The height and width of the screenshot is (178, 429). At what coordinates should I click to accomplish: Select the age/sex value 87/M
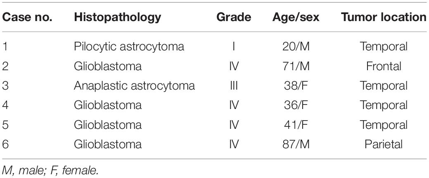tap(296, 144)
